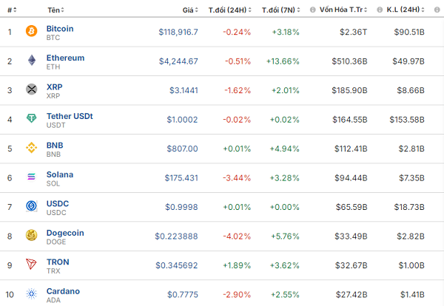Open the Dogecoin name link

coord(65,233)
